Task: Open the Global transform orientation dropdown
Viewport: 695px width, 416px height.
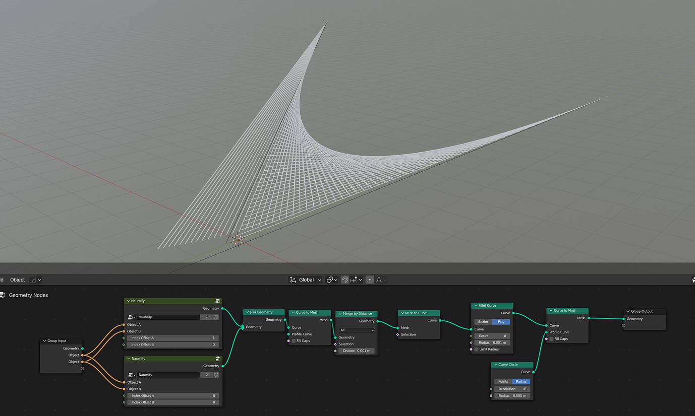Action: point(305,280)
